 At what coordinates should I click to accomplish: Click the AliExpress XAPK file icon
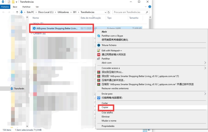click(x=34, y=28)
